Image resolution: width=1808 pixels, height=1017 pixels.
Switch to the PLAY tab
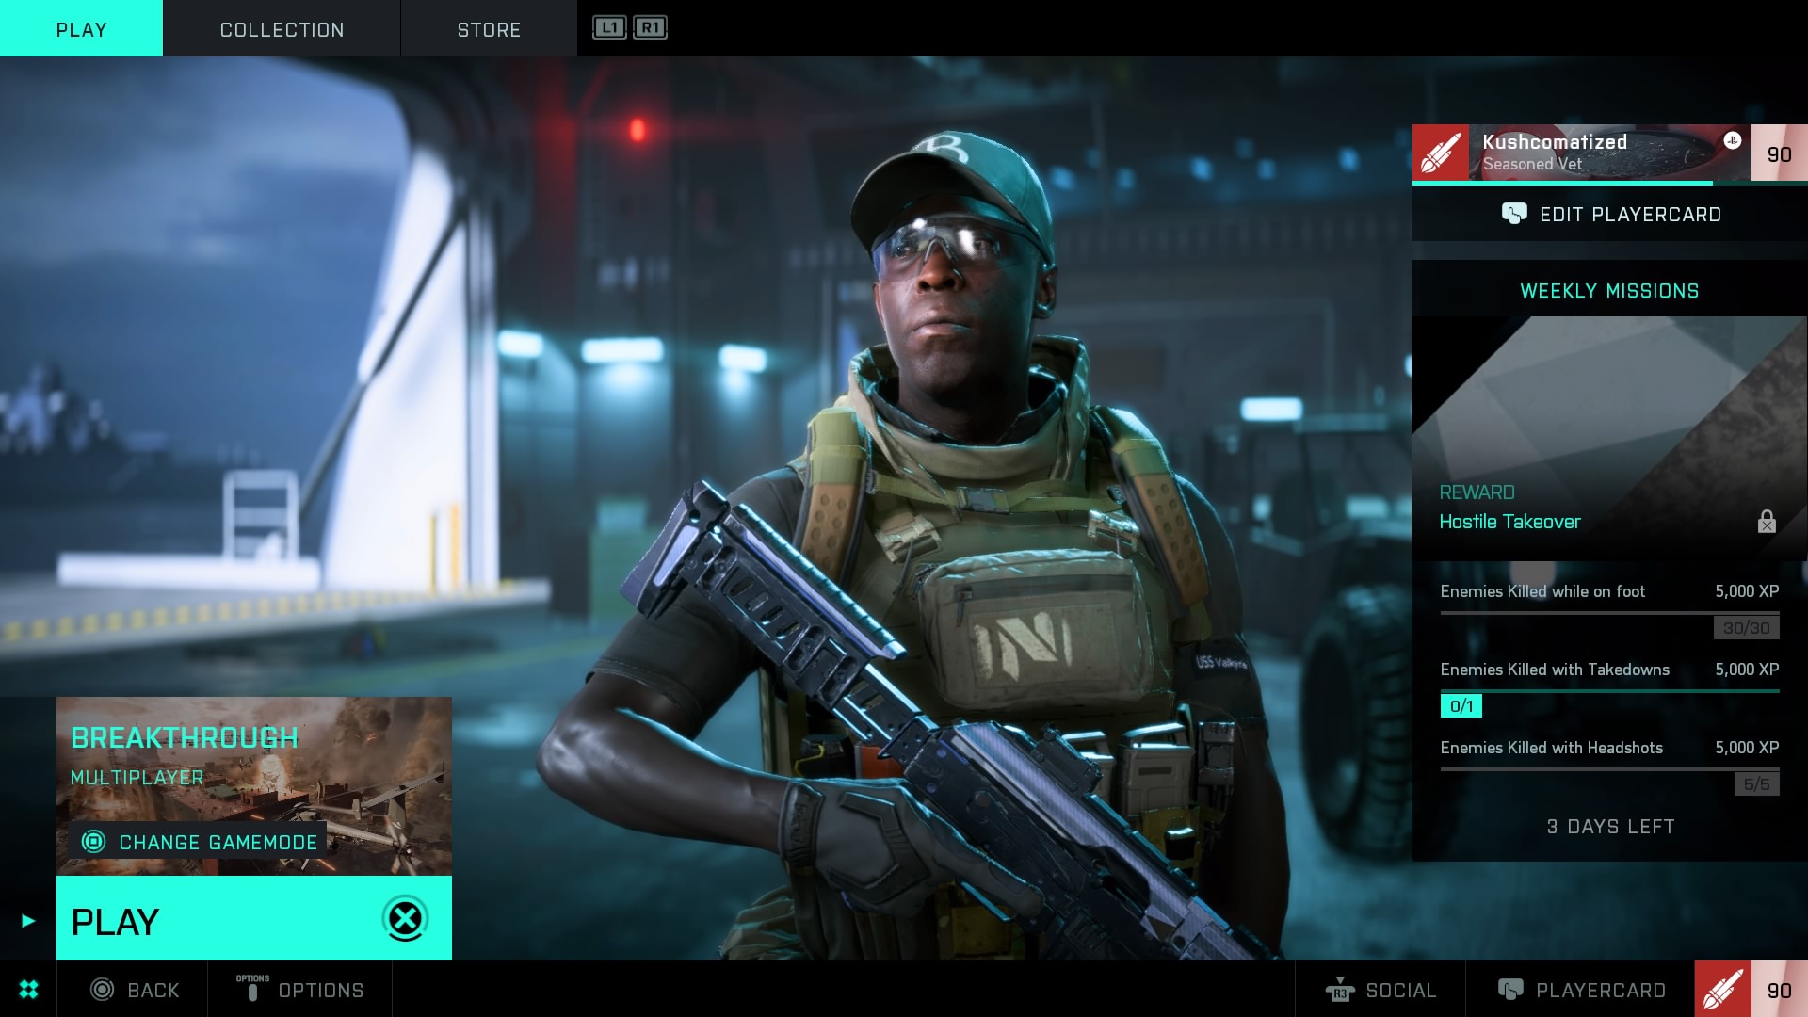[x=81, y=28]
